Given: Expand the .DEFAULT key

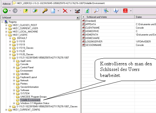Looking at the screenshot, I should click(10, 38).
